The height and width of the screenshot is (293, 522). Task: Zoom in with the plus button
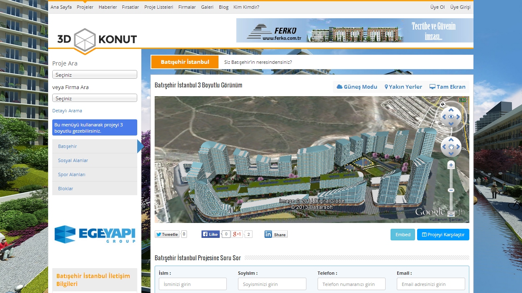click(451, 165)
